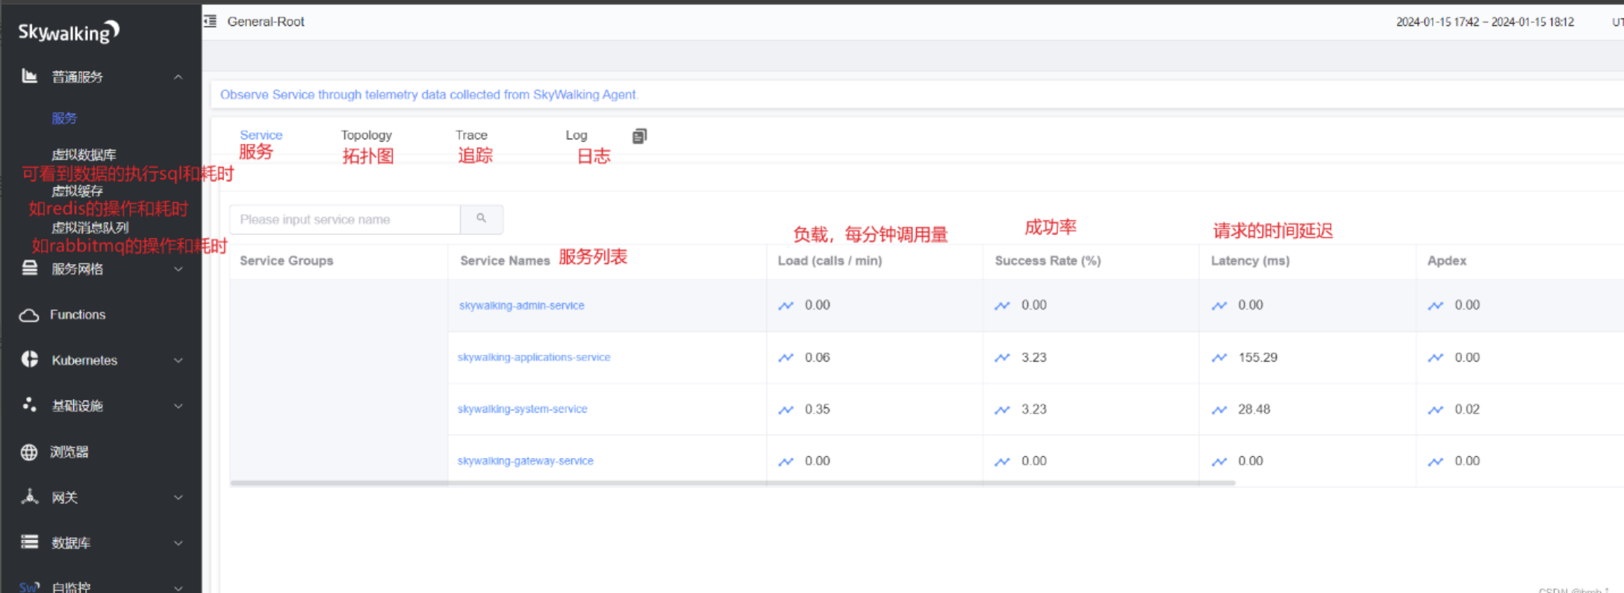Open success rate trend icon for skywalking-gateway-service
Screen dimensions: 1624x593
click(1002, 462)
